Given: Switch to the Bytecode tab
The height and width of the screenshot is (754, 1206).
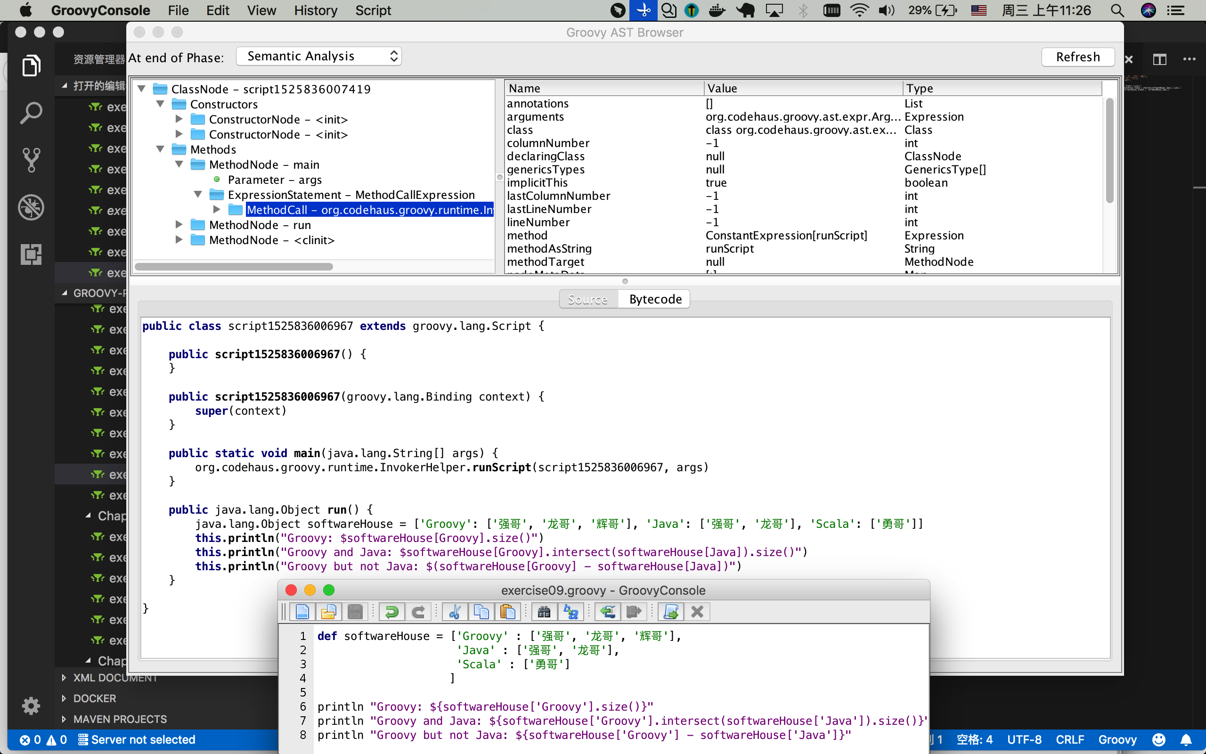Looking at the screenshot, I should tap(655, 299).
